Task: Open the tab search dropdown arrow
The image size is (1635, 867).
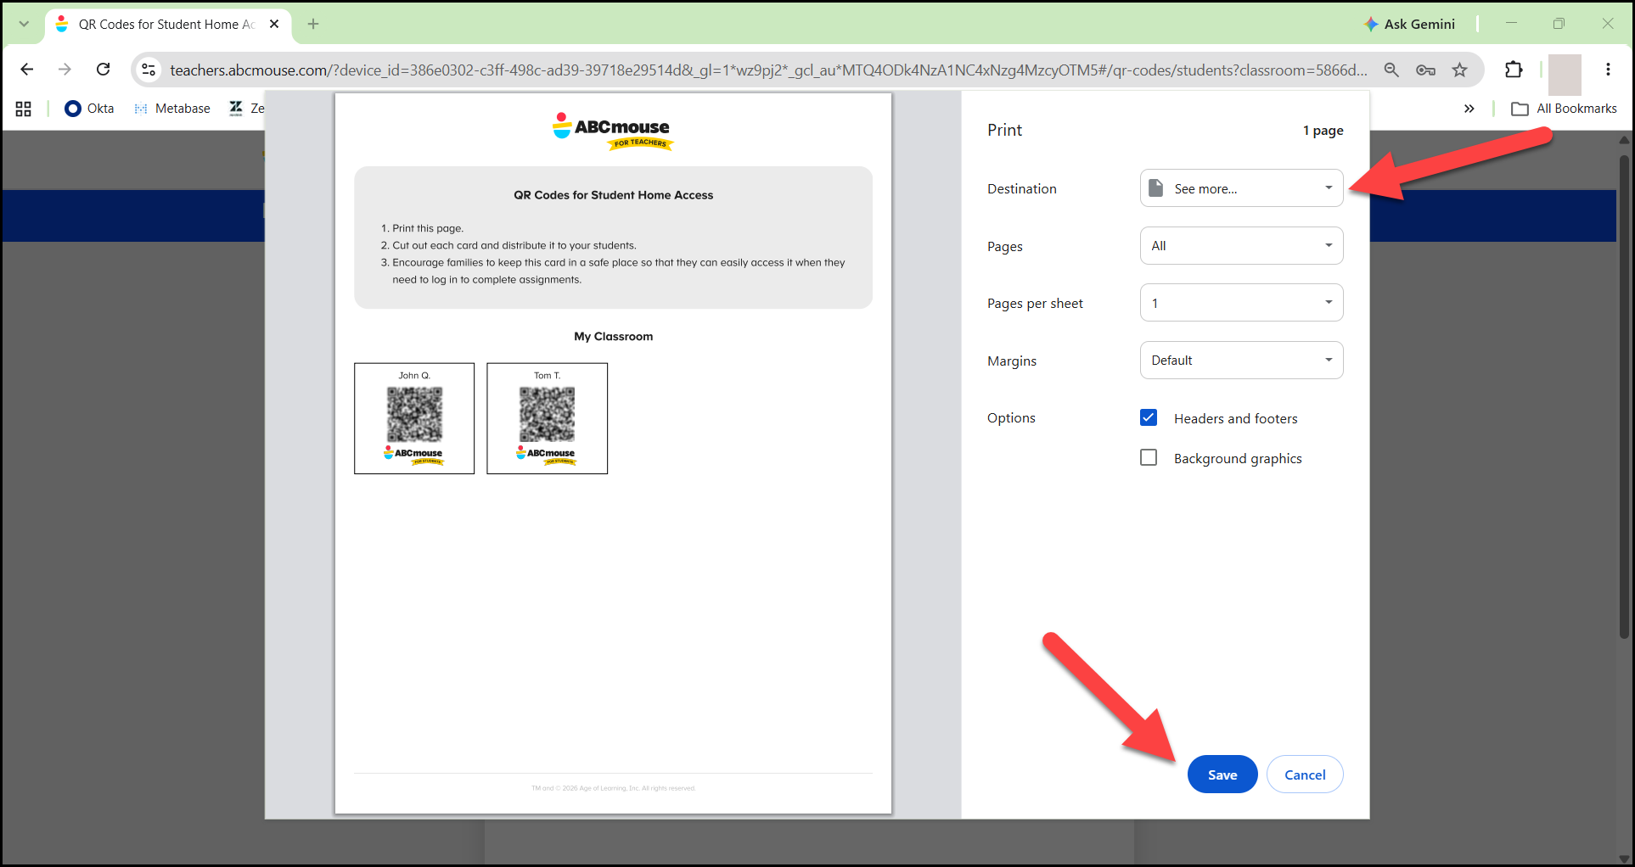Action: (24, 24)
